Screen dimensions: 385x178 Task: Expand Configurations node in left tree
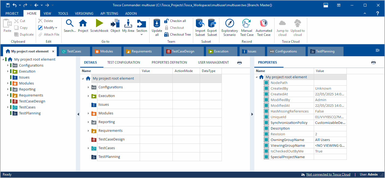click(x=8, y=65)
